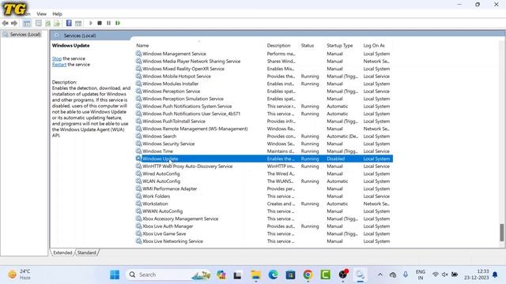Open the Windows Start menu
506x284 pixels.
click(x=115, y=275)
